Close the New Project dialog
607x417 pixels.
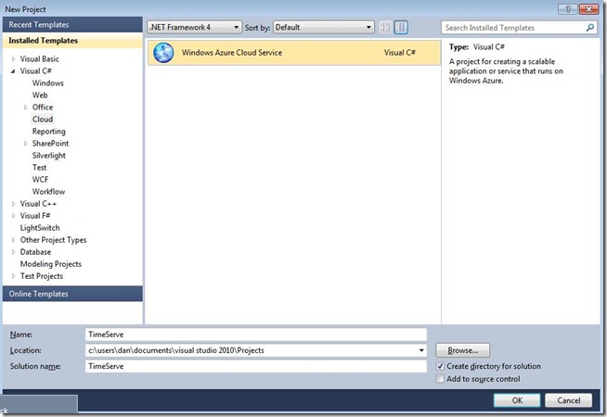click(588, 9)
